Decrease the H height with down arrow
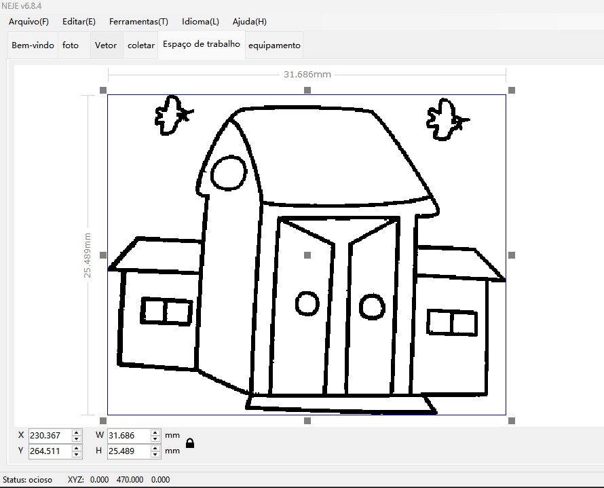 pos(155,454)
